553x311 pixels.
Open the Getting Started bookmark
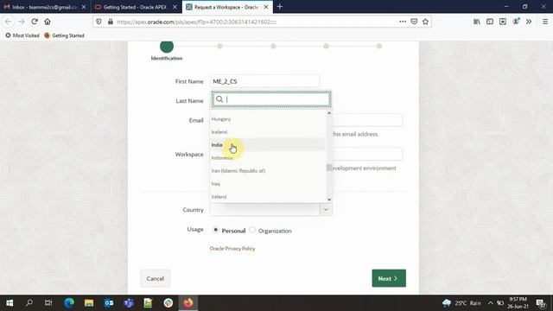tap(64, 35)
